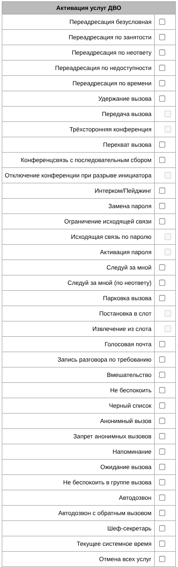
Task: Check the Интерком/Пейджинг option
Action: [162, 191]
